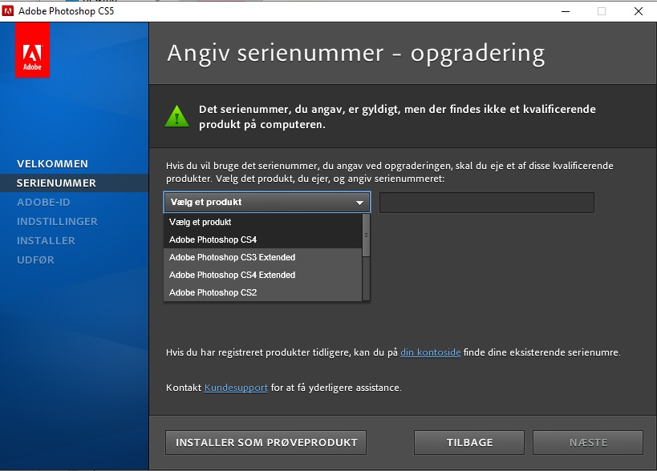This screenshot has width=657, height=471.
Task: Select the Serienummer step in sidebar
Action: [57, 183]
